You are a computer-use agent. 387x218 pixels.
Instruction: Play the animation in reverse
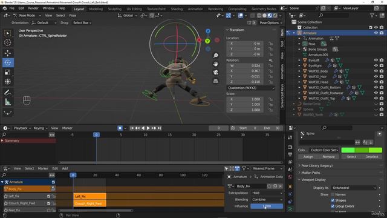tap(143, 128)
